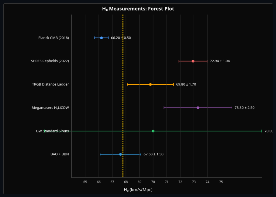
Task: Select the blue BAO + BBN data point
Action: pos(120,154)
